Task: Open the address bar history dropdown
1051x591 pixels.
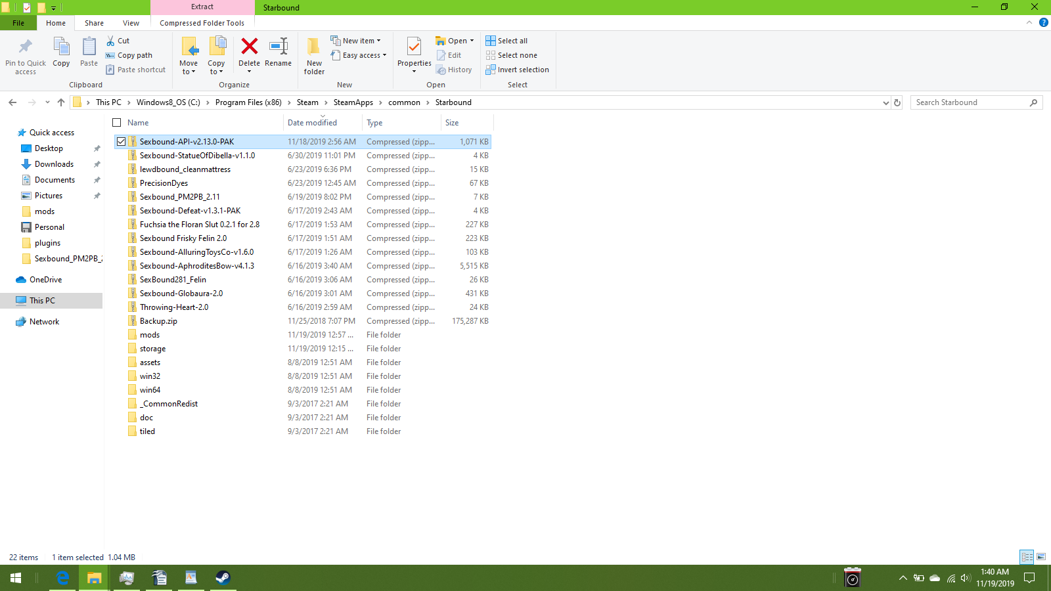Action: tap(885, 102)
